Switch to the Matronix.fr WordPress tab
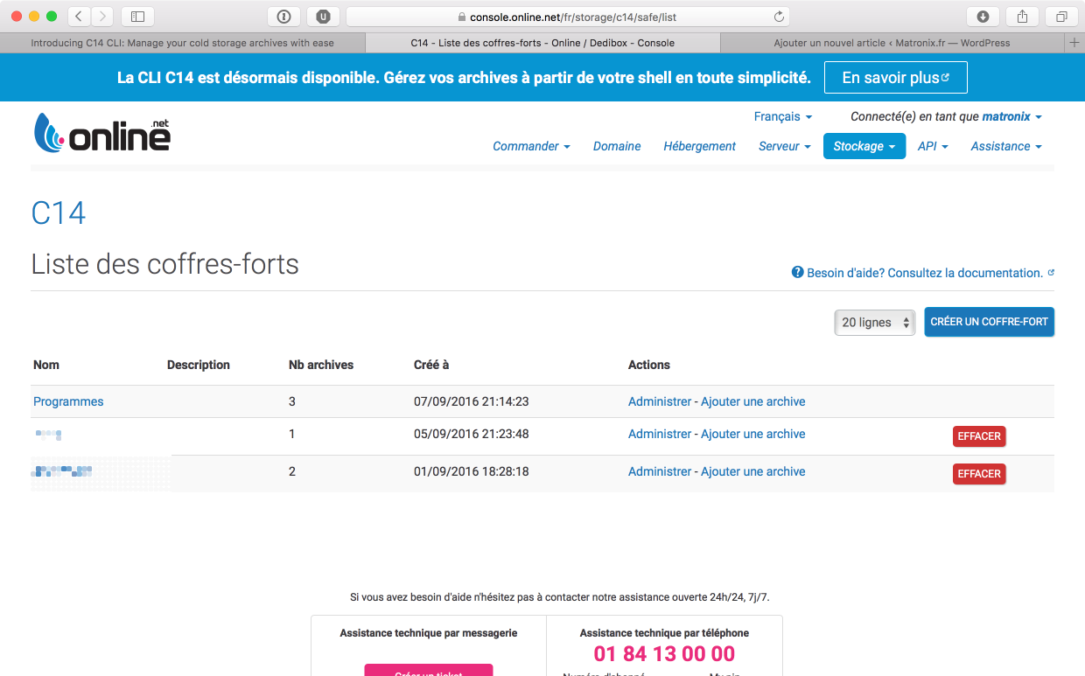1085x676 pixels. (x=892, y=42)
